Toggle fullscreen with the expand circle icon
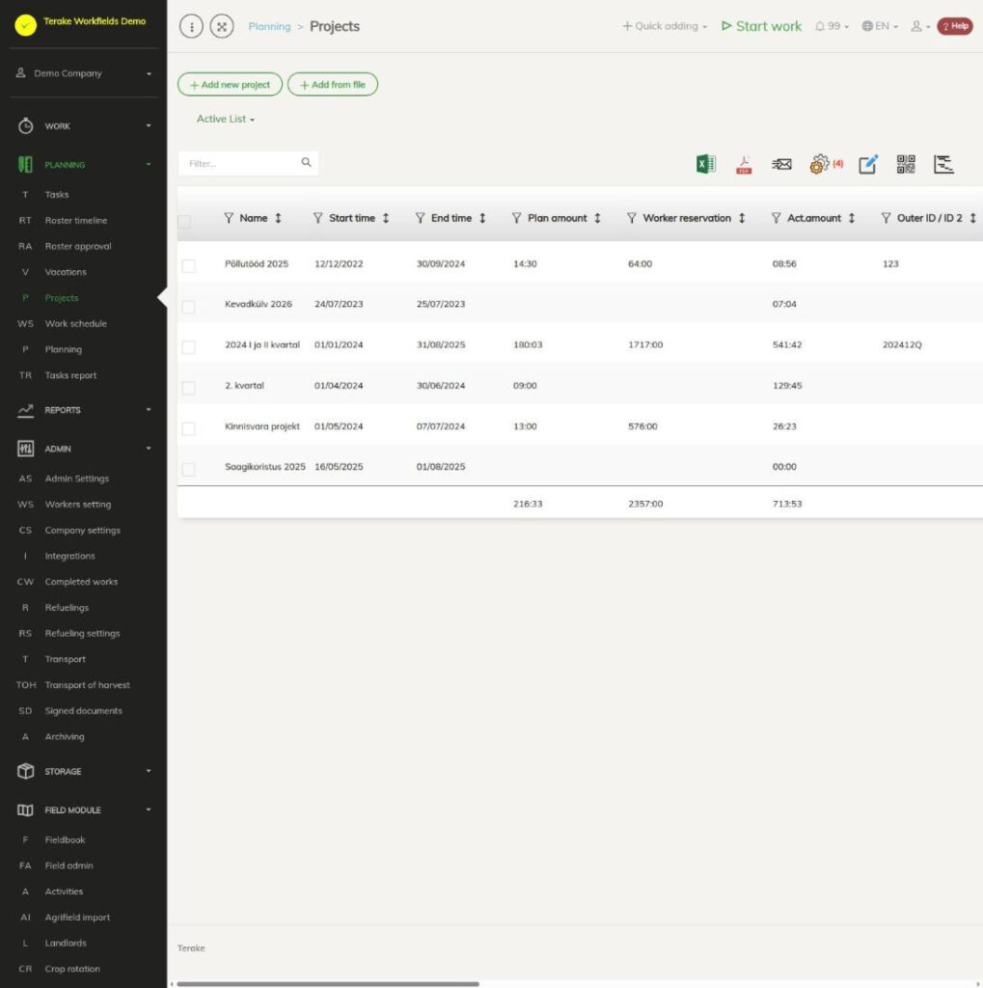Viewport: 983px width, 988px height. click(222, 26)
